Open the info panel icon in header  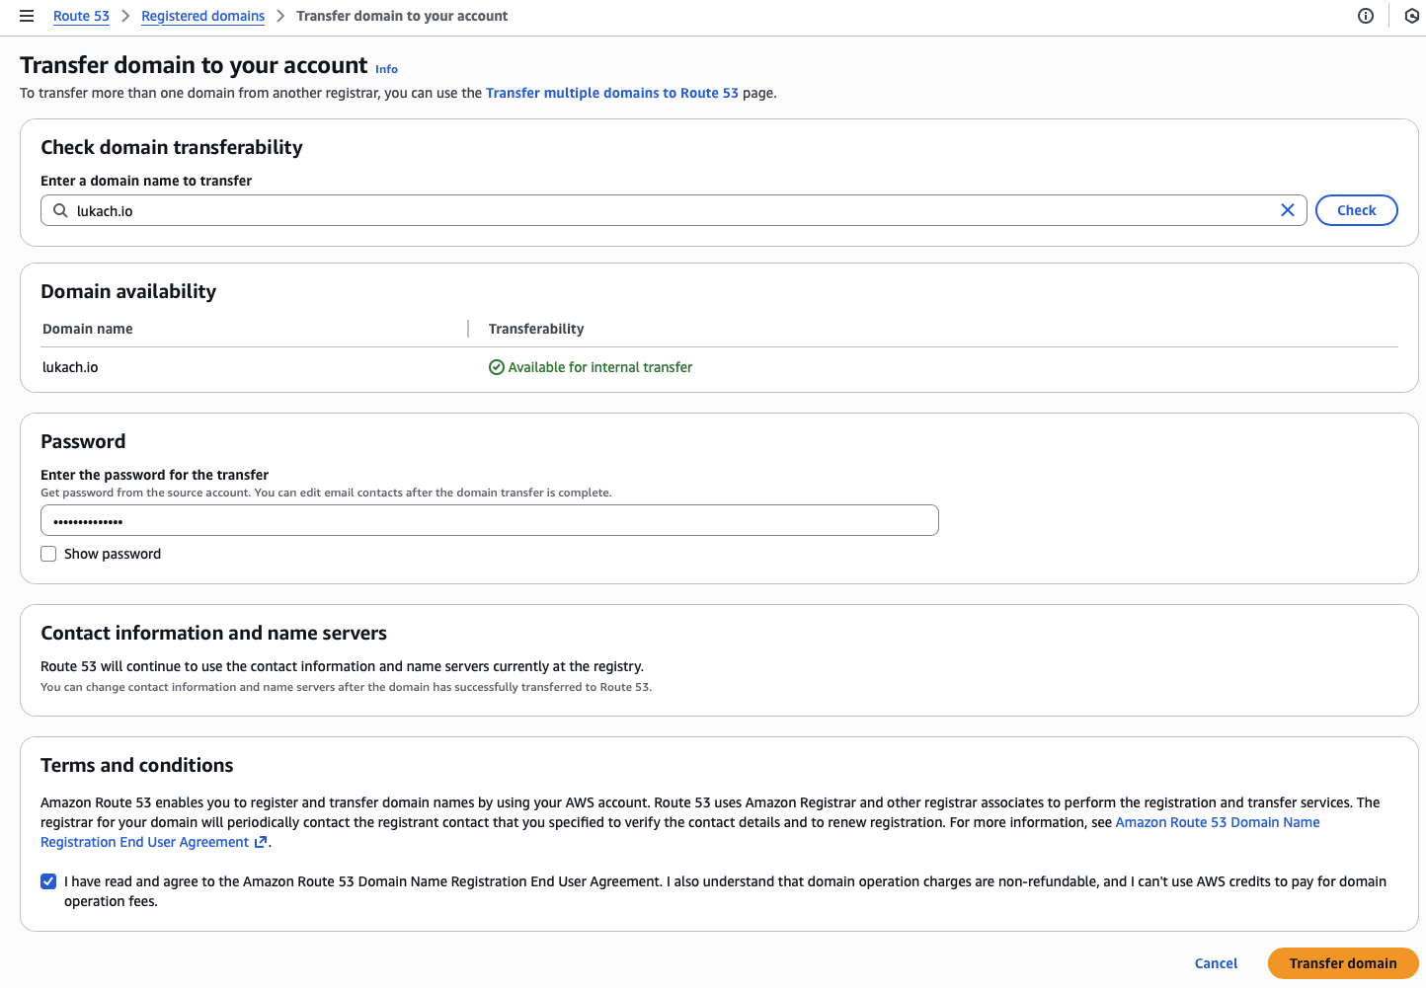1366,16
